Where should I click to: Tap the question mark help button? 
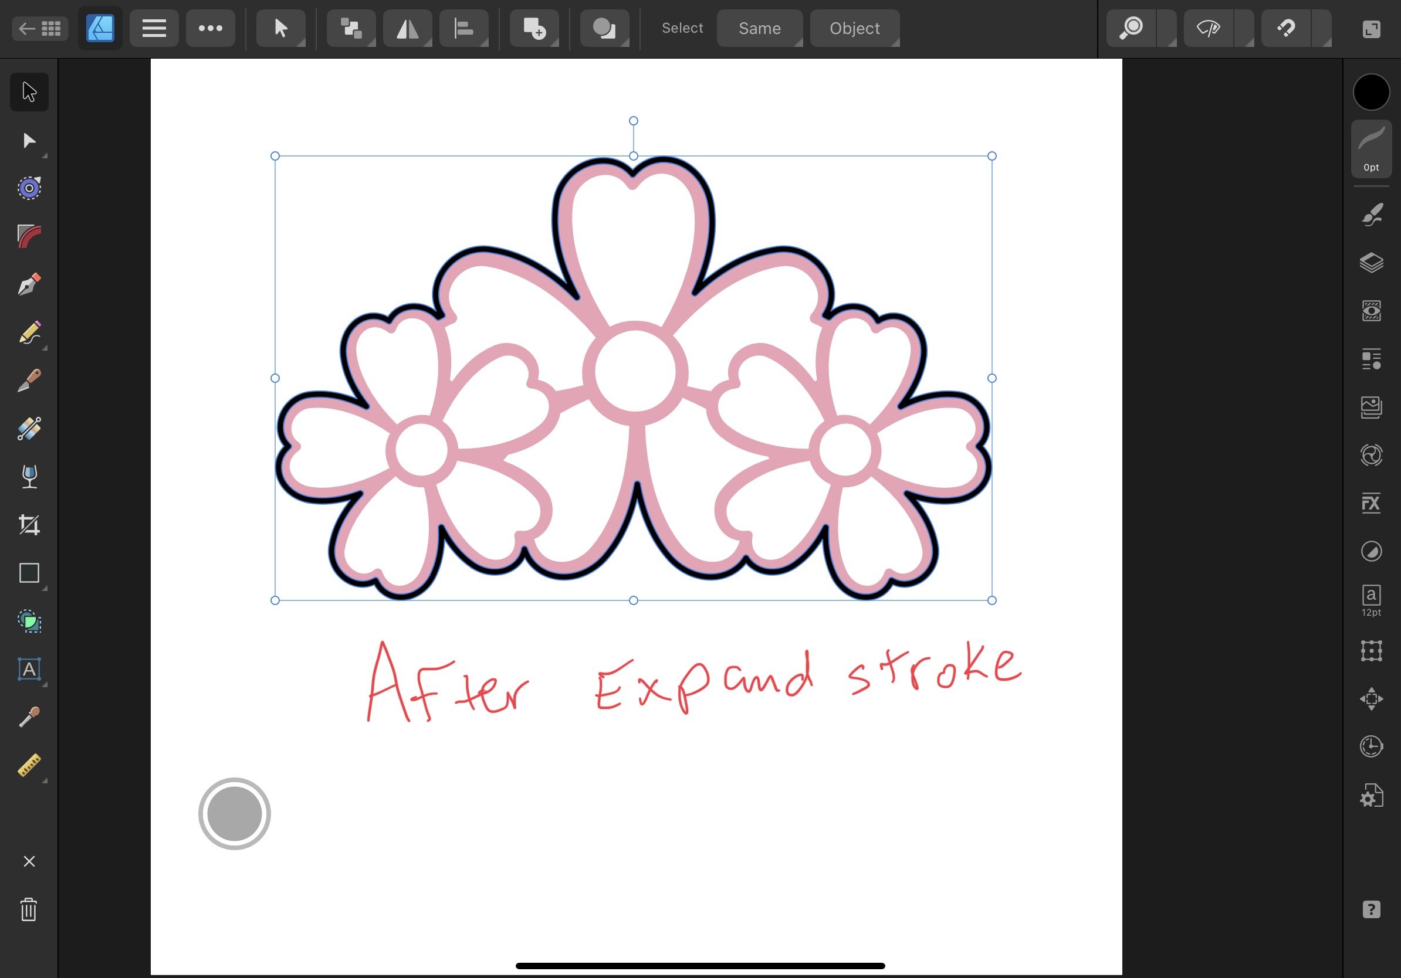click(x=1371, y=909)
